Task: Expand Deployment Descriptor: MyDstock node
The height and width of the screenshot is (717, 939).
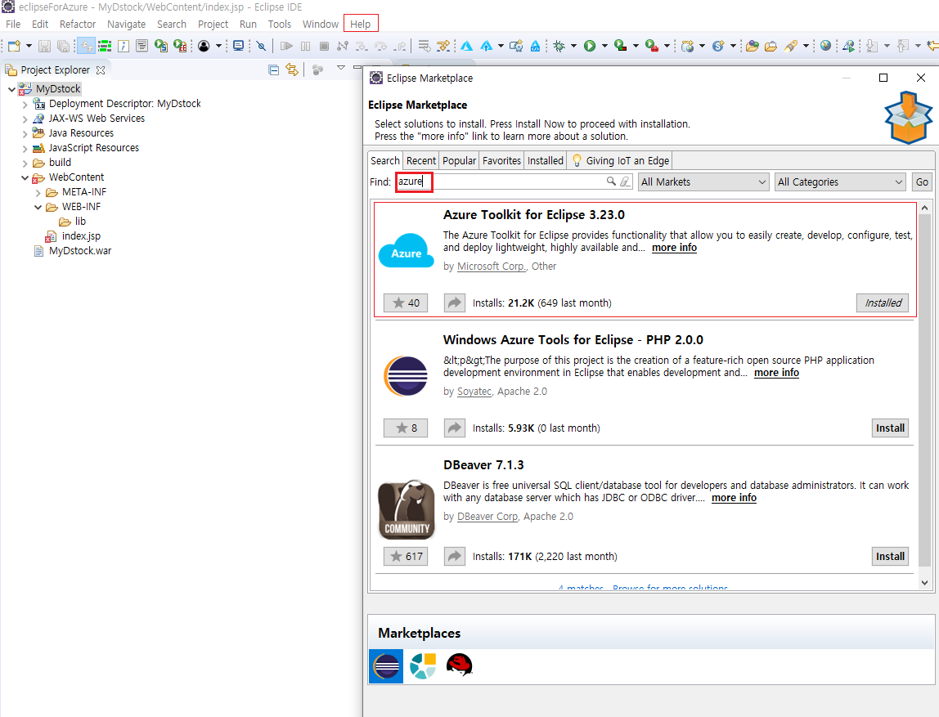Action: click(25, 104)
